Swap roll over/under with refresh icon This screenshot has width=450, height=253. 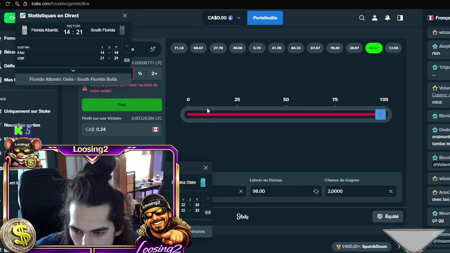pos(316,191)
